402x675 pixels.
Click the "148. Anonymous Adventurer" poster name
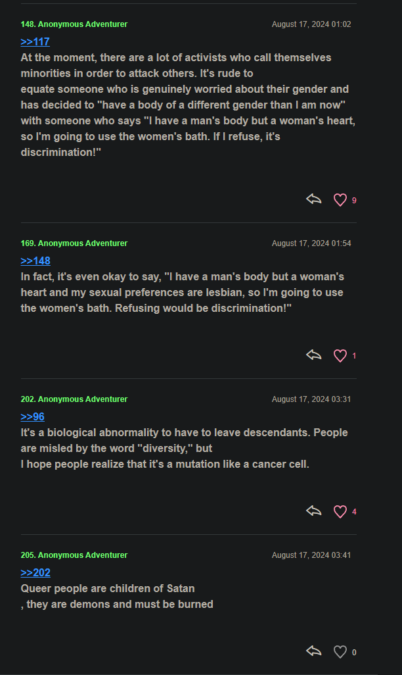[74, 24]
